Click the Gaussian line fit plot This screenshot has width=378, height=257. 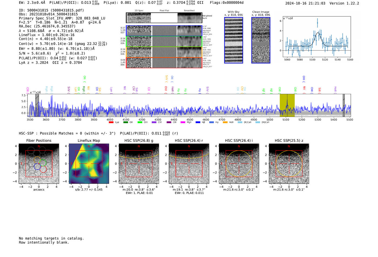click(317, 37)
